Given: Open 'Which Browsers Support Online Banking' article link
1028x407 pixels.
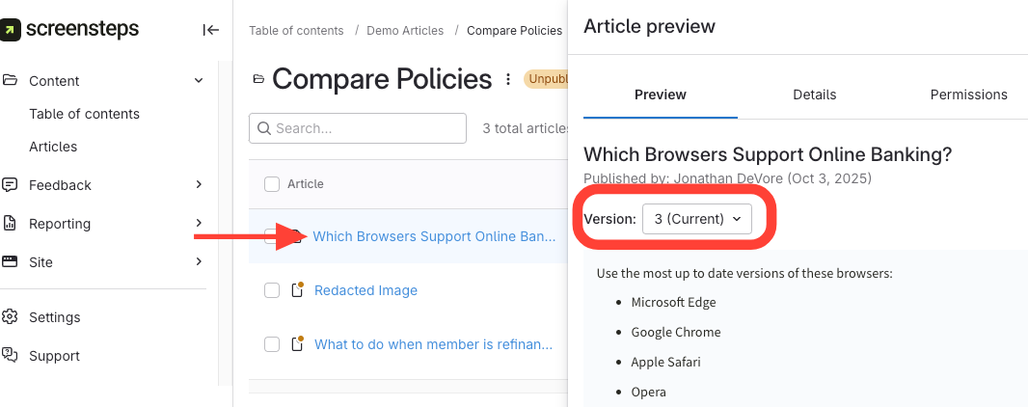Looking at the screenshot, I should 434,236.
